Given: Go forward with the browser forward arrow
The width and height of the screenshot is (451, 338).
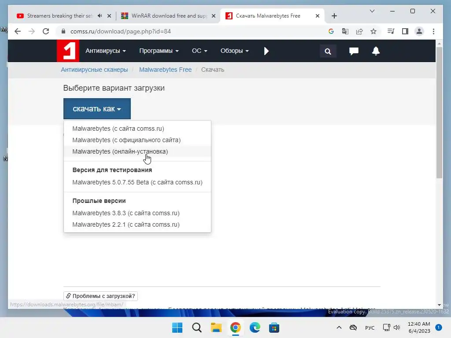Looking at the screenshot, I should (x=32, y=31).
